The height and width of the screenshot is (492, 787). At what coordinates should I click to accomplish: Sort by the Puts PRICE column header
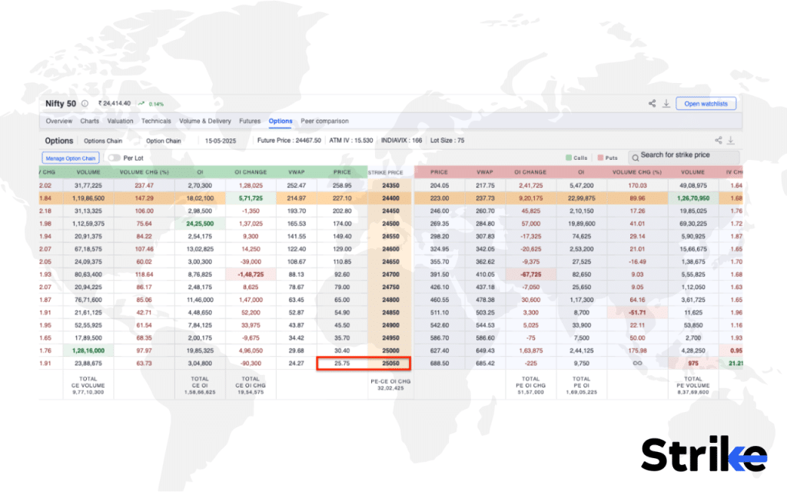[x=439, y=172]
